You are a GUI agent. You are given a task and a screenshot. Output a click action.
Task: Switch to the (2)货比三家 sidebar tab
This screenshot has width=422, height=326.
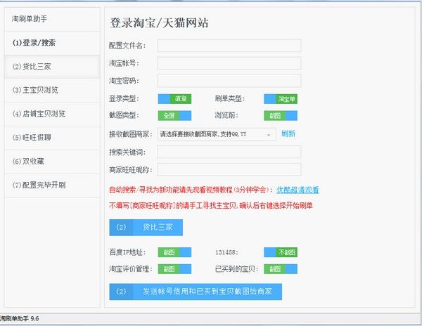tap(52, 67)
